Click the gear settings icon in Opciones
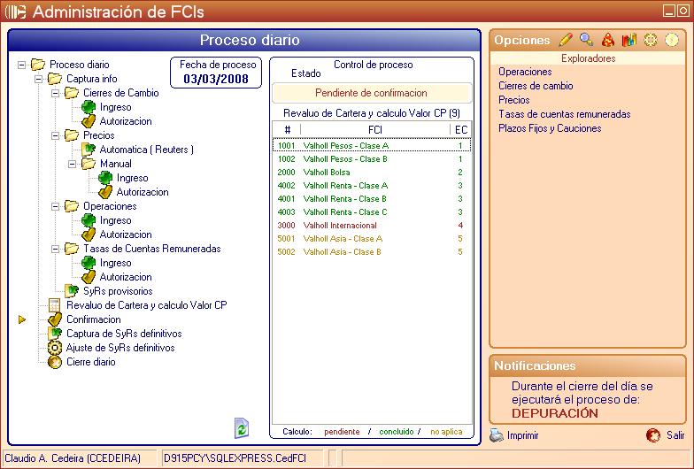 [x=651, y=40]
